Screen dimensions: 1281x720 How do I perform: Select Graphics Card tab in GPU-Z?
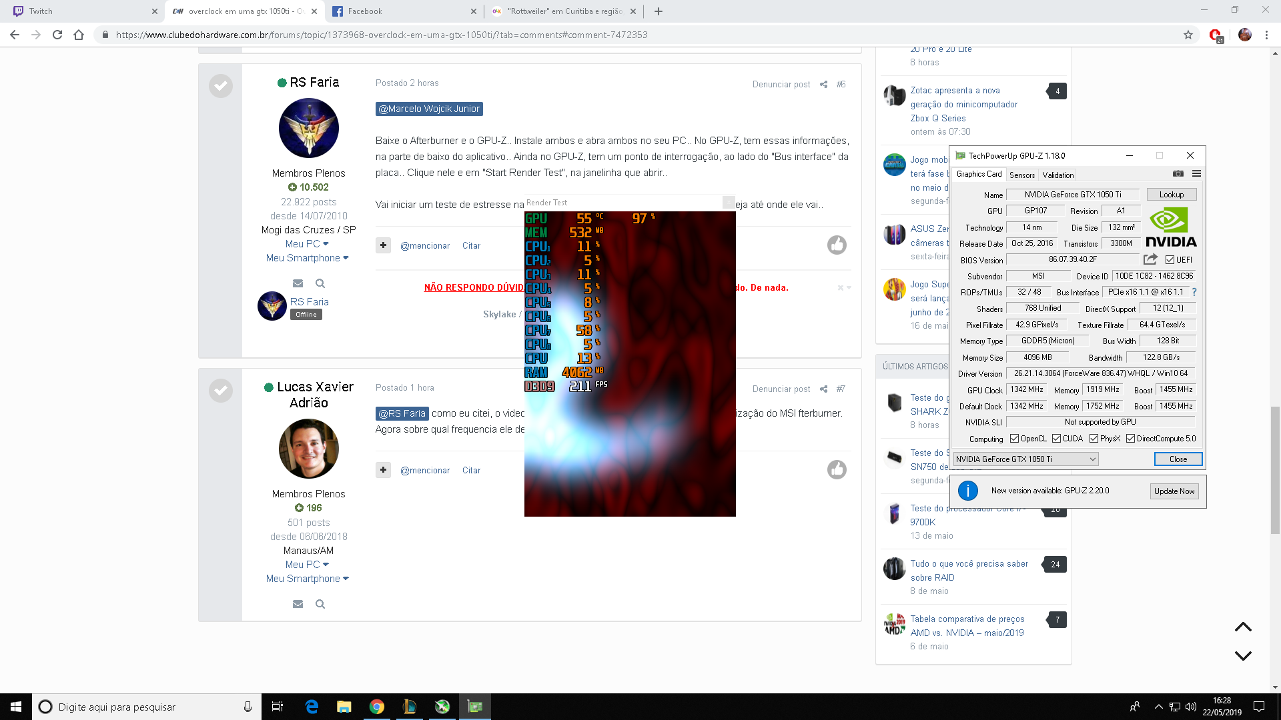point(979,174)
